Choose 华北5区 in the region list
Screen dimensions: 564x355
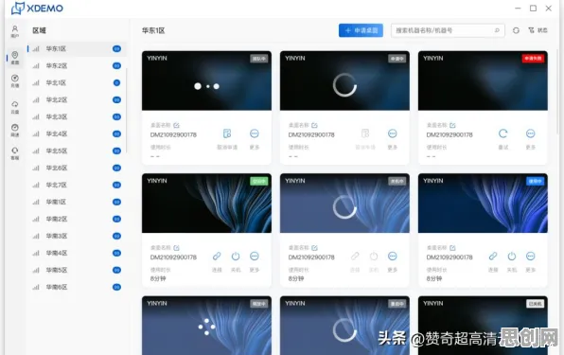coord(77,151)
